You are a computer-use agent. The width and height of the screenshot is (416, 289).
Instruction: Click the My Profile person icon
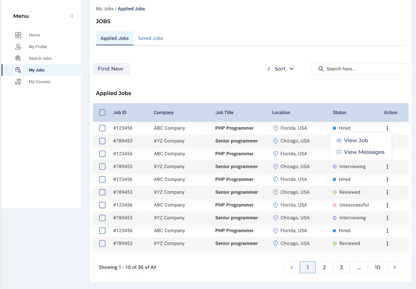click(x=18, y=47)
